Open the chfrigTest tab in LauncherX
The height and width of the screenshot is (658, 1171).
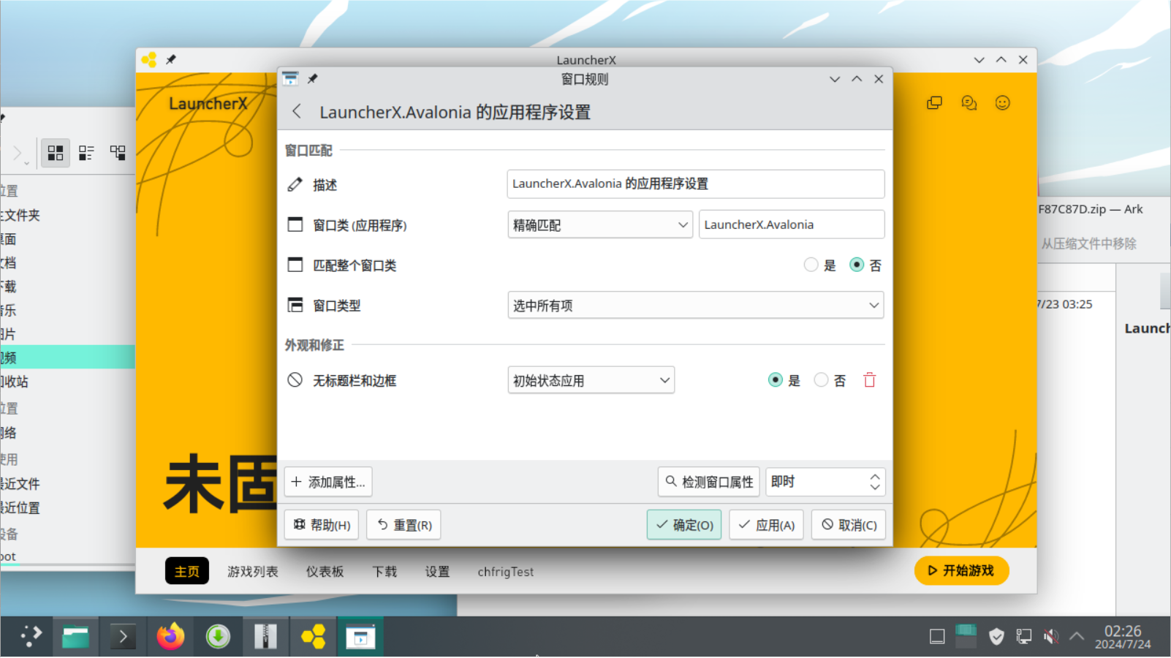point(506,572)
